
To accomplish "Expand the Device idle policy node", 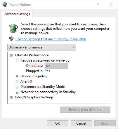I will click(x=17, y=76).
